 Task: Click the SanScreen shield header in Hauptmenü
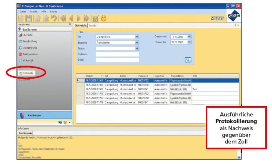click(x=45, y=29)
